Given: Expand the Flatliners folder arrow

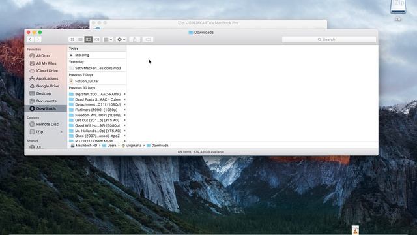Looking at the screenshot, I should tap(124, 110).
